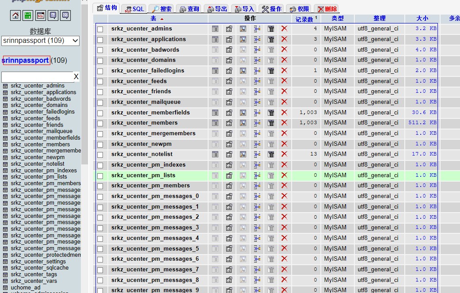The height and width of the screenshot is (293, 460).
Task: Sort tables by 大小 column header
Action: click(x=422, y=19)
